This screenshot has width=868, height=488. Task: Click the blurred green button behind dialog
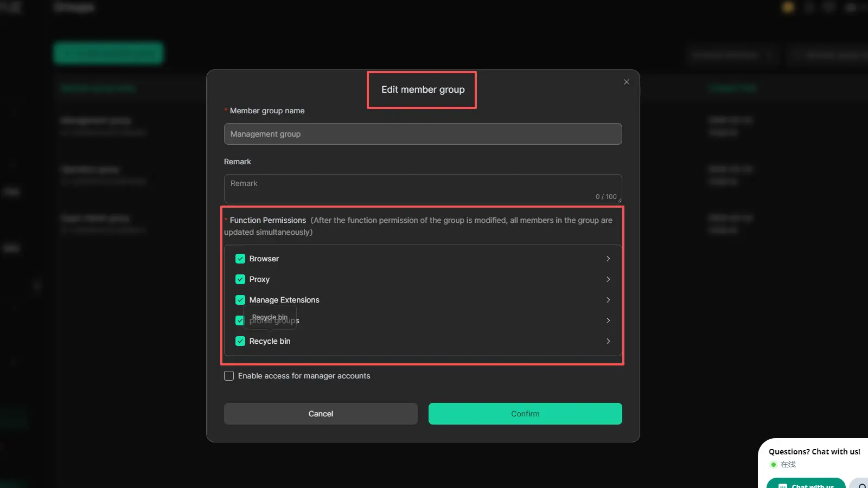click(x=108, y=53)
